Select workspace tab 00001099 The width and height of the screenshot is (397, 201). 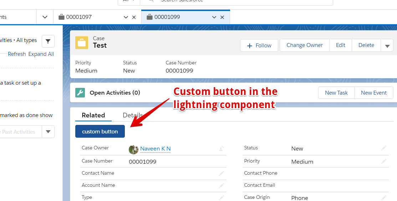tap(185, 17)
